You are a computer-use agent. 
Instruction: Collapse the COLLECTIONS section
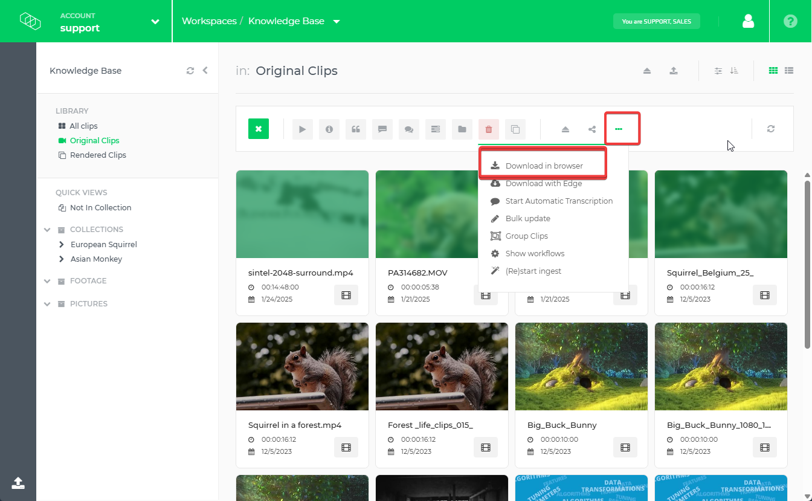click(x=47, y=230)
